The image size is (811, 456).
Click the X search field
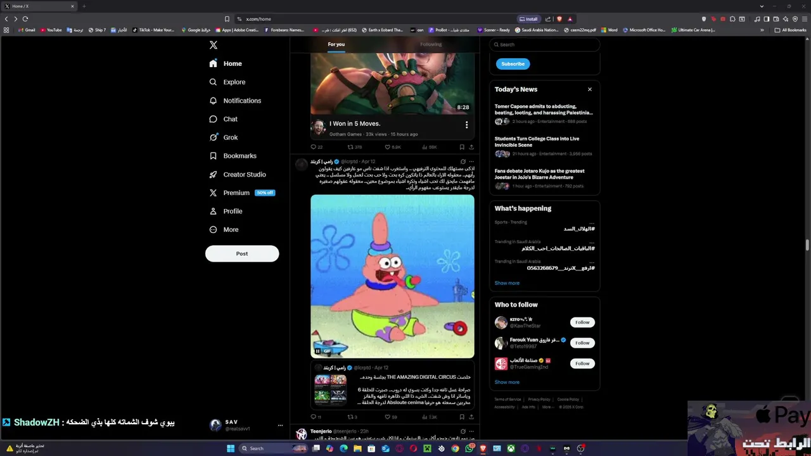pyautogui.click(x=545, y=44)
